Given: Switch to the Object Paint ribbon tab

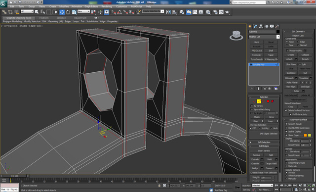Looking at the screenshot, I should pyautogui.click(x=80, y=18).
